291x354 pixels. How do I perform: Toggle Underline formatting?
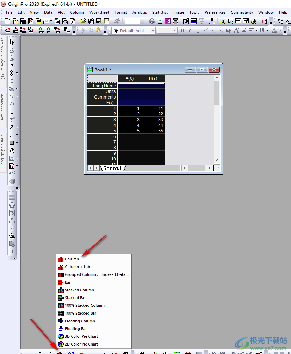click(198, 30)
